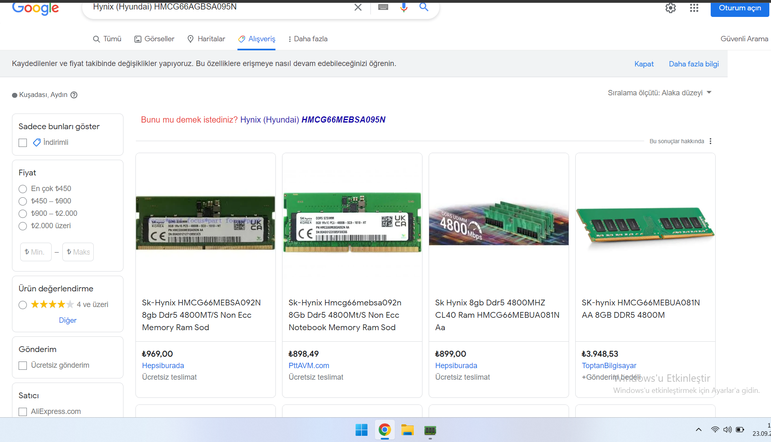The width and height of the screenshot is (771, 442).
Task: Switch to the Tümü tab
Action: [x=107, y=39]
